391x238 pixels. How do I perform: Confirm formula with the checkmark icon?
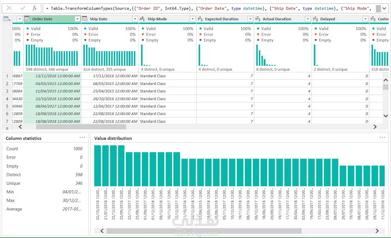tap(22, 8)
